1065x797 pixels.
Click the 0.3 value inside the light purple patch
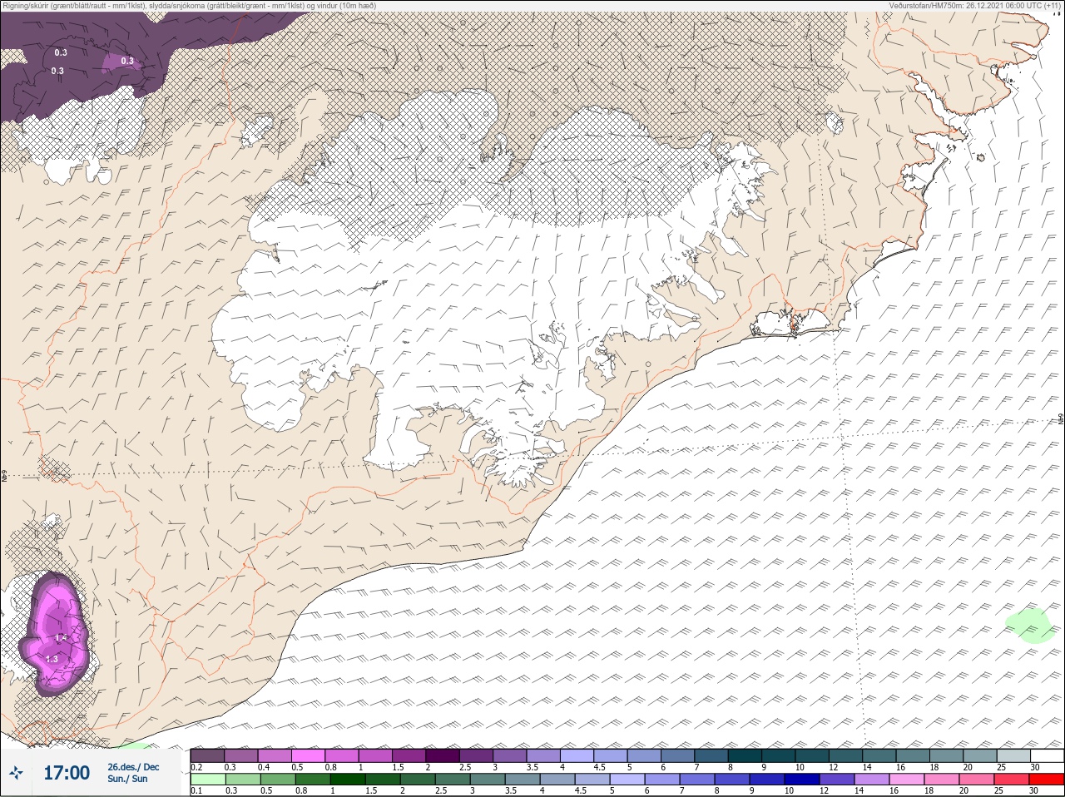[x=127, y=61]
